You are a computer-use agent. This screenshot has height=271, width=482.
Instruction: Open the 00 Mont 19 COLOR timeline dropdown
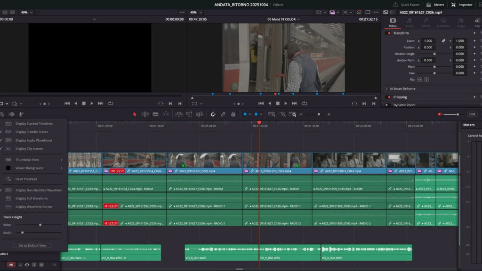click(283, 19)
